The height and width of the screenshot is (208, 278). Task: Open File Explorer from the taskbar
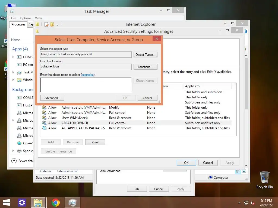(x=39, y=203)
